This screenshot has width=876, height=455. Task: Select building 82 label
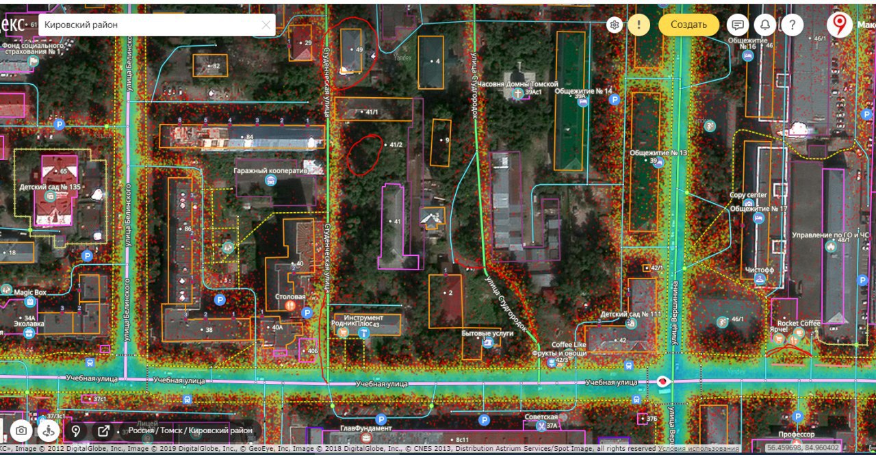point(216,66)
